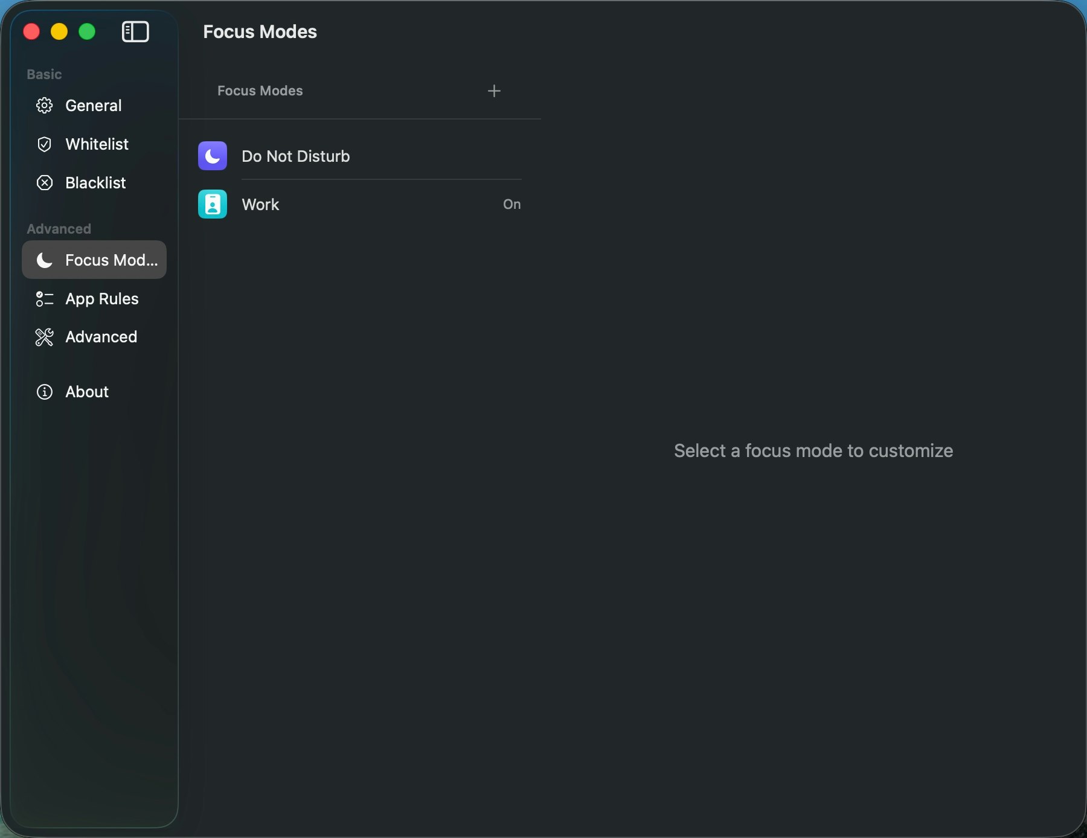
Task: Switch to the Whitelist section
Action: point(97,144)
